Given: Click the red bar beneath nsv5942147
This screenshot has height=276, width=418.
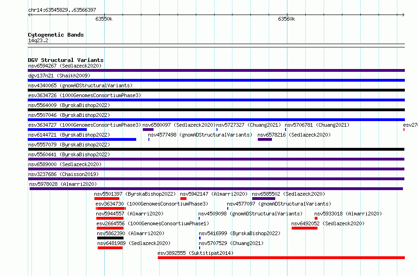Looking at the screenshot, I should [x=184, y=199].
